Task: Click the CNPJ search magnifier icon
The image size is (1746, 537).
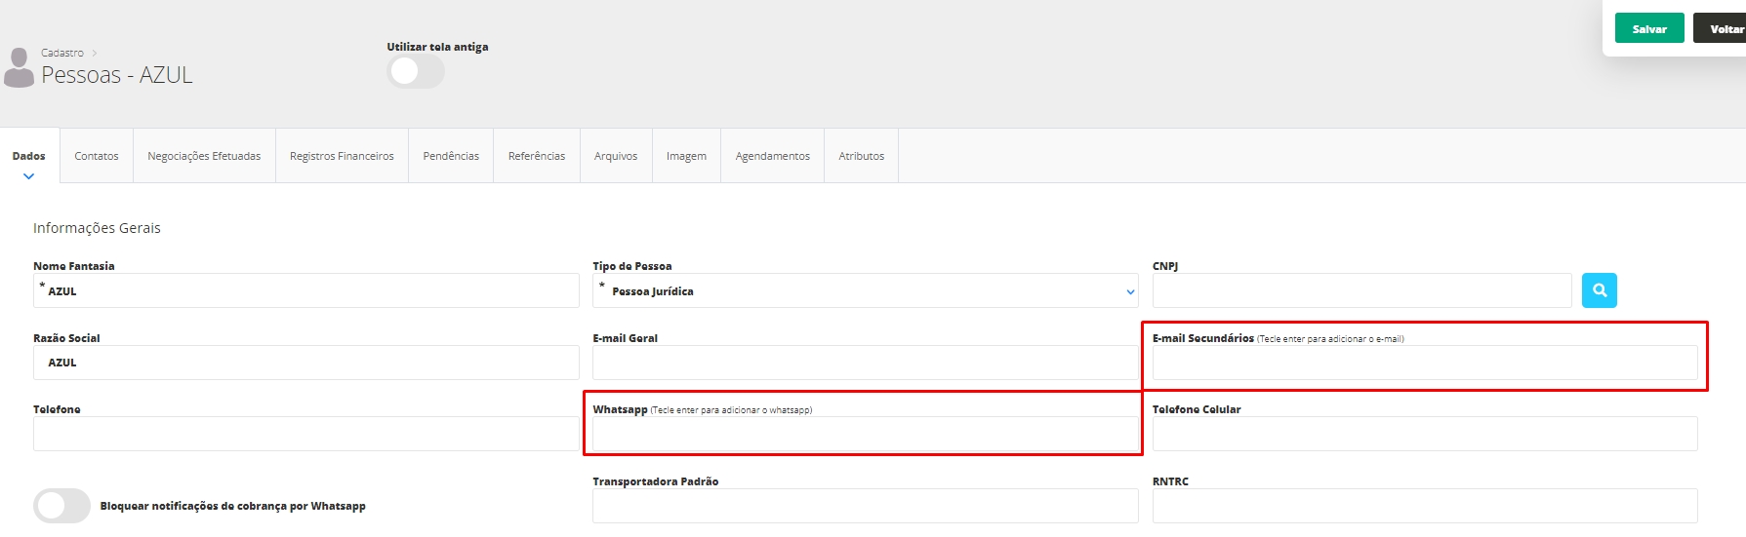Action: [x=1599, y=290]
